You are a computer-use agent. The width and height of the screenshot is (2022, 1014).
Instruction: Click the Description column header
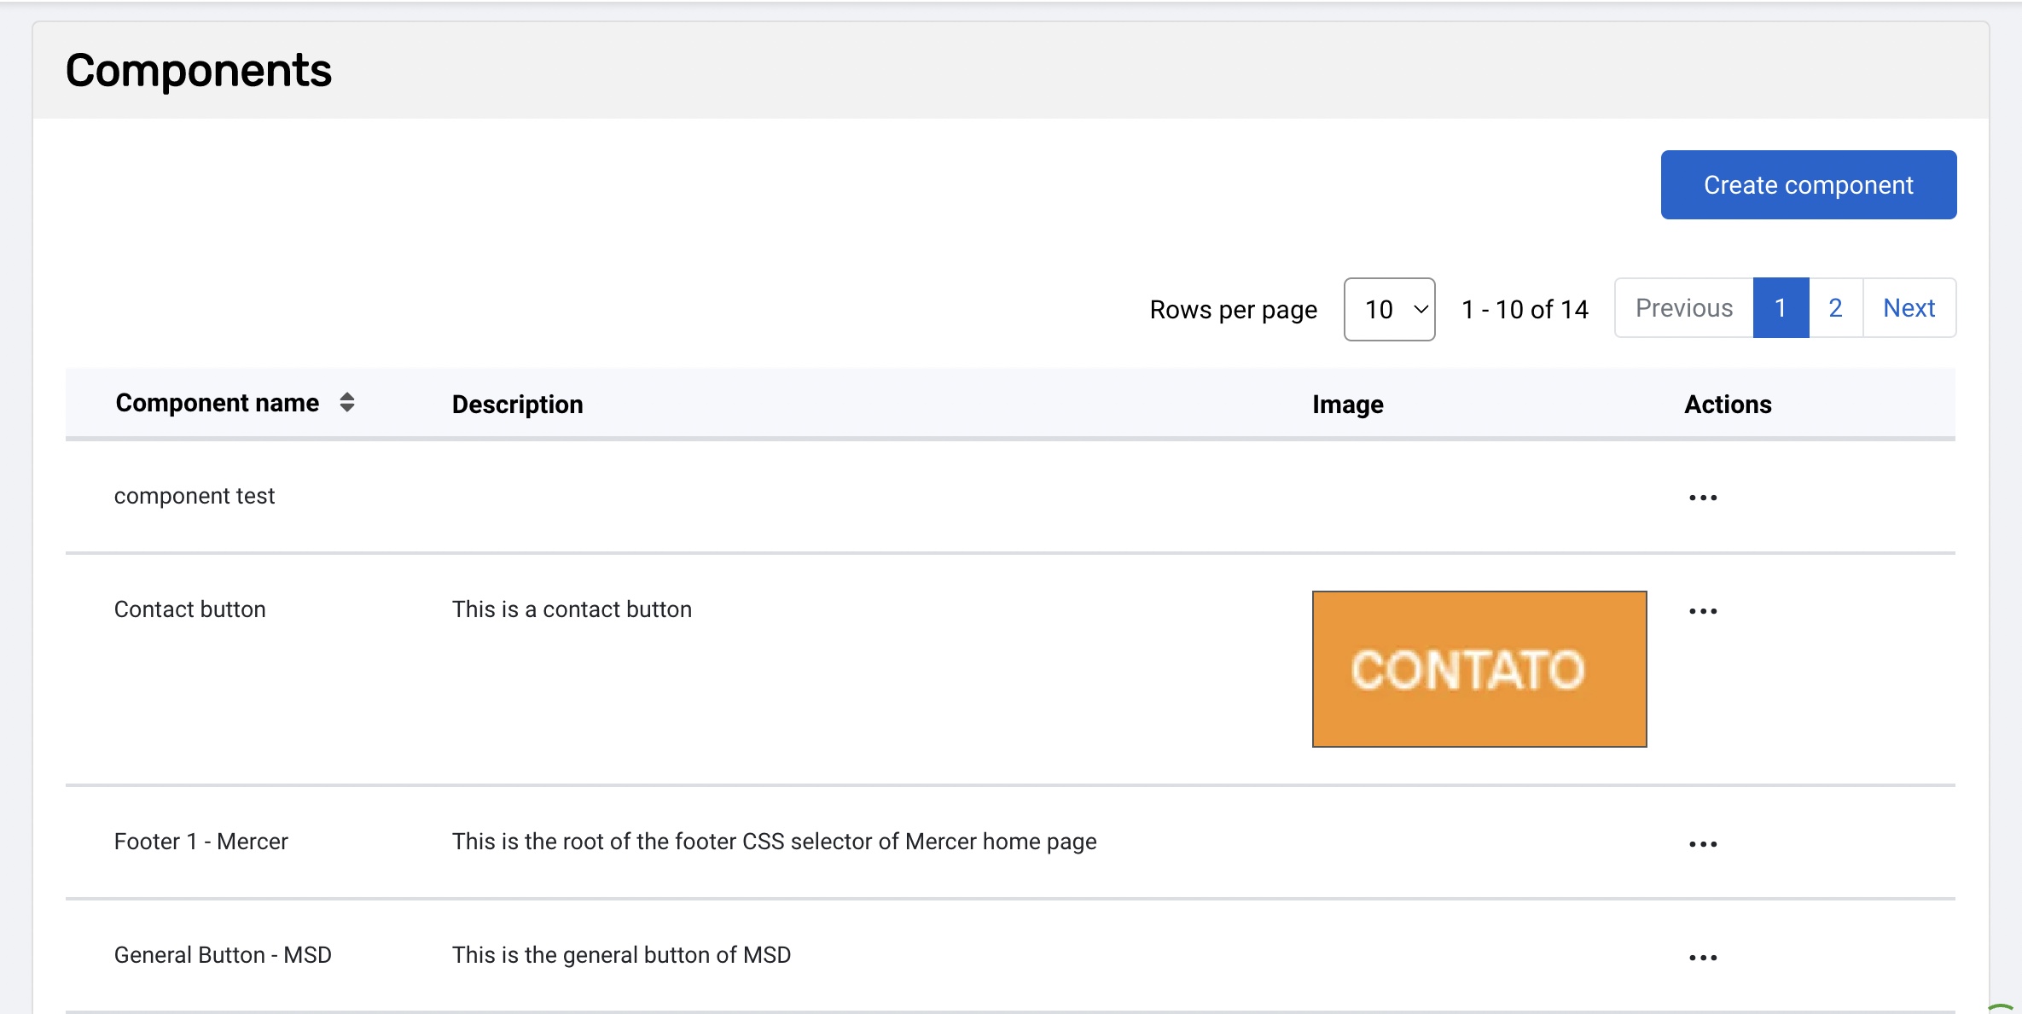517,405
